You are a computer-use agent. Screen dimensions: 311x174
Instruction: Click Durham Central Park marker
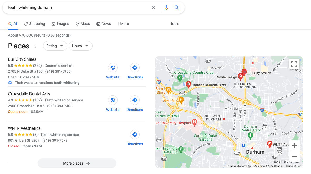click(x=250, y=136)
